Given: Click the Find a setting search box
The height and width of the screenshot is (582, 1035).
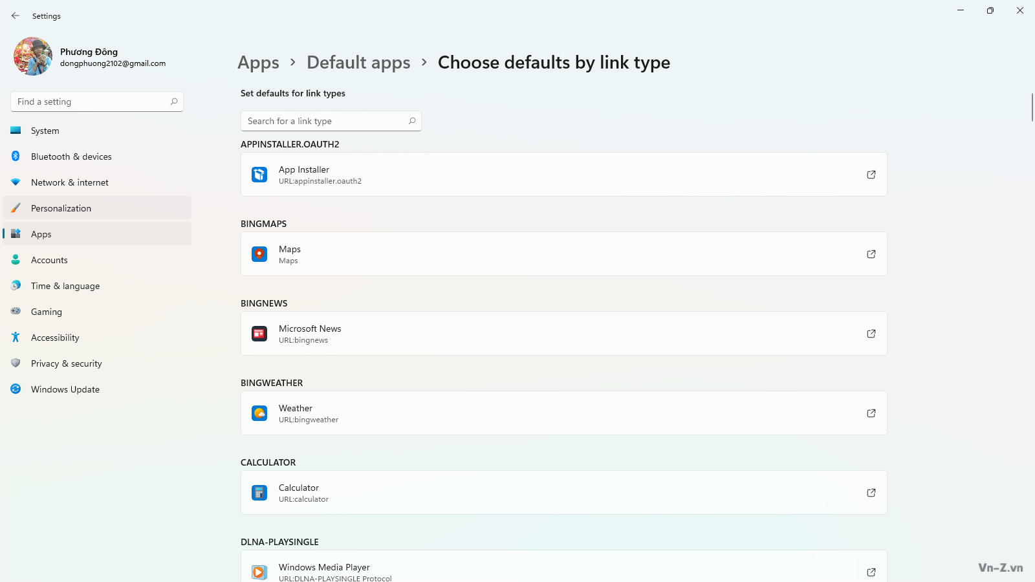Looking at the screenshot, I should click(x=97, y=102).
